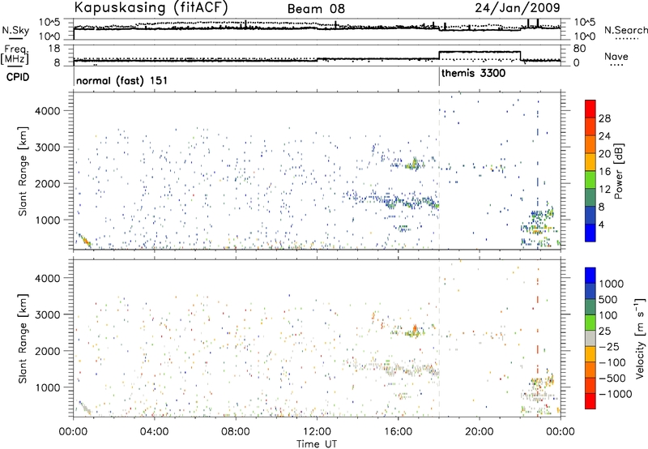
Task: Click the dashed 18:00 CPID-change line in power panel
Action: [439, 171]
